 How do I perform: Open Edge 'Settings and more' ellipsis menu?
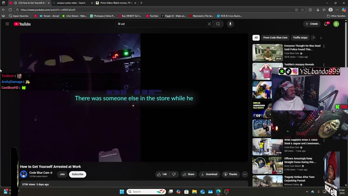[337, 10]
